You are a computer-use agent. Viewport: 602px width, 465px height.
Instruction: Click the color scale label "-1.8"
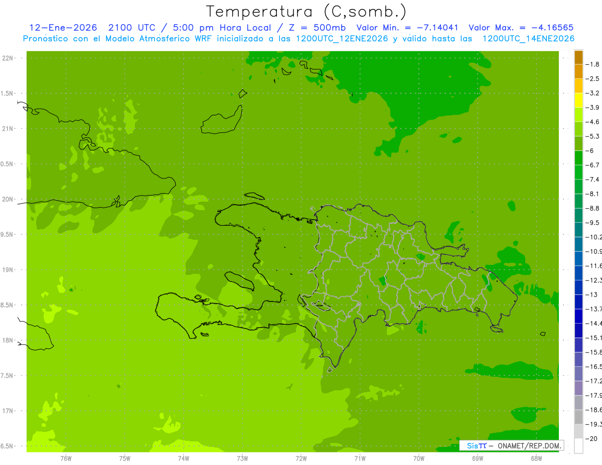(x=593, y=64)
